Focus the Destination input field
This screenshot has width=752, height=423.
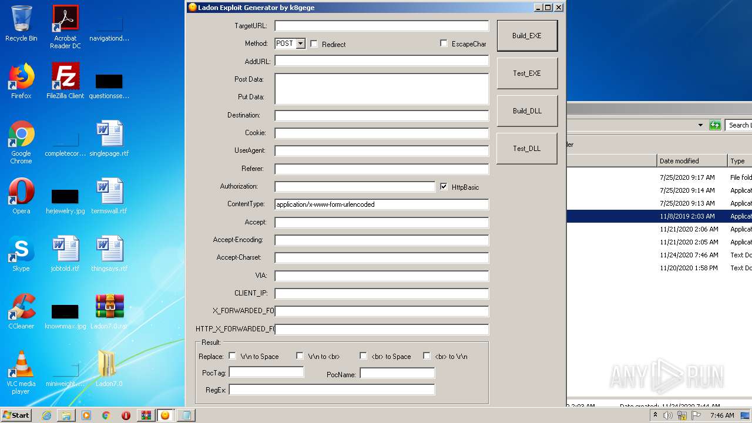point(382,116)
